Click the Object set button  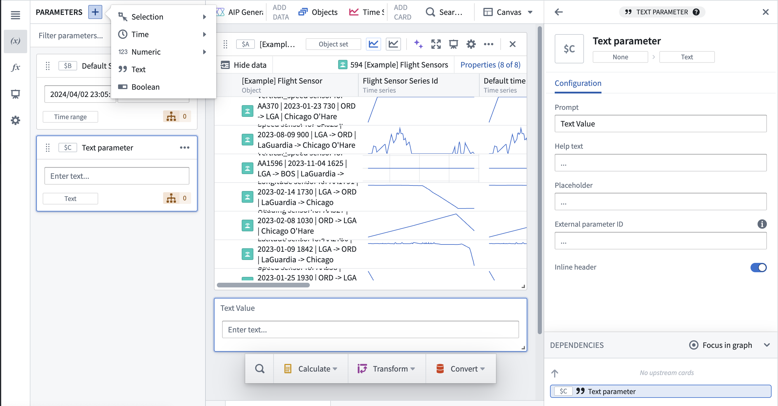point(333,44)
